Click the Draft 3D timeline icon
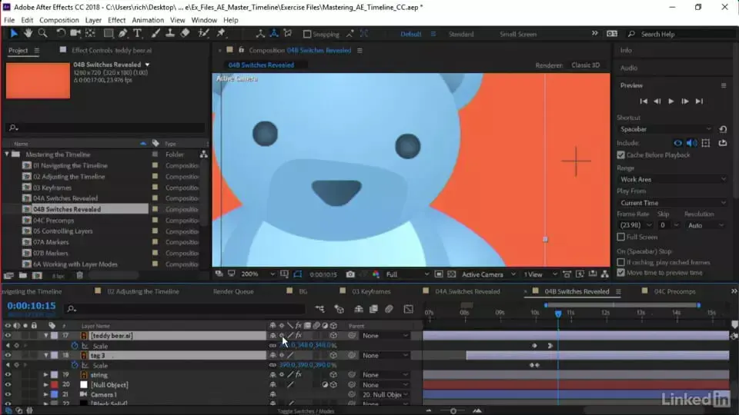 (339, 309)
